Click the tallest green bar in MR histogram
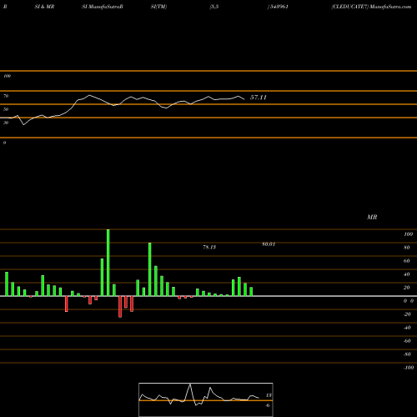 [x=108, y=263]
